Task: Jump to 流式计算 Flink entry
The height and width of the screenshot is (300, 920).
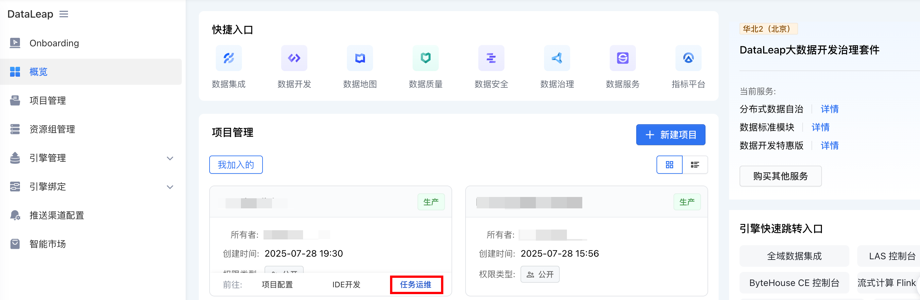Action: 889,283
